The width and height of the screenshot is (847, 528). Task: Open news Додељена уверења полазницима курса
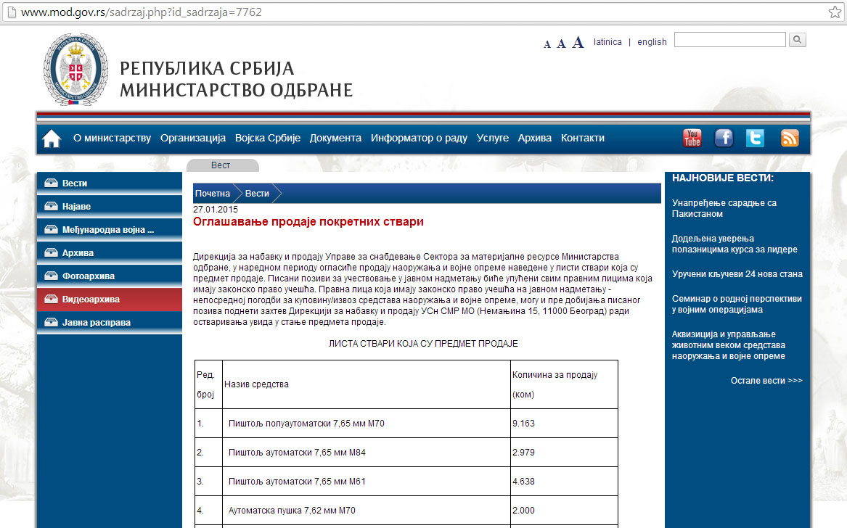point(735,244)
